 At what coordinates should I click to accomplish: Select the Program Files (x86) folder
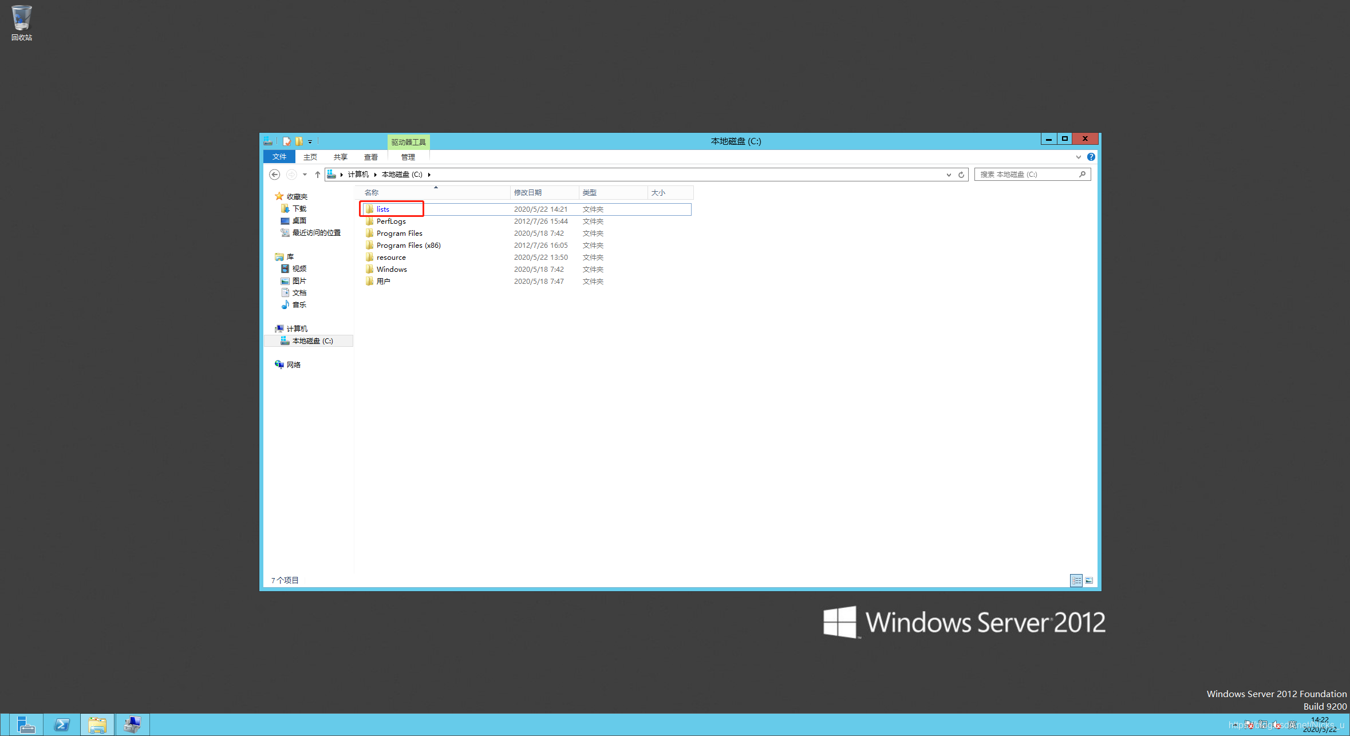coord(408,246)
